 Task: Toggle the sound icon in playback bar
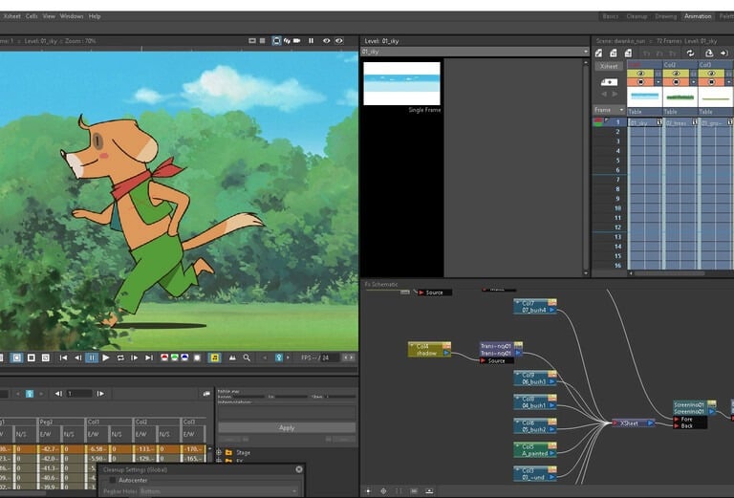click(x=214, y=357)
